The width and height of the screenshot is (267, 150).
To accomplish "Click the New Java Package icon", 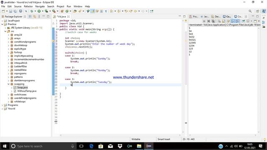I will (x=62, y=11).
